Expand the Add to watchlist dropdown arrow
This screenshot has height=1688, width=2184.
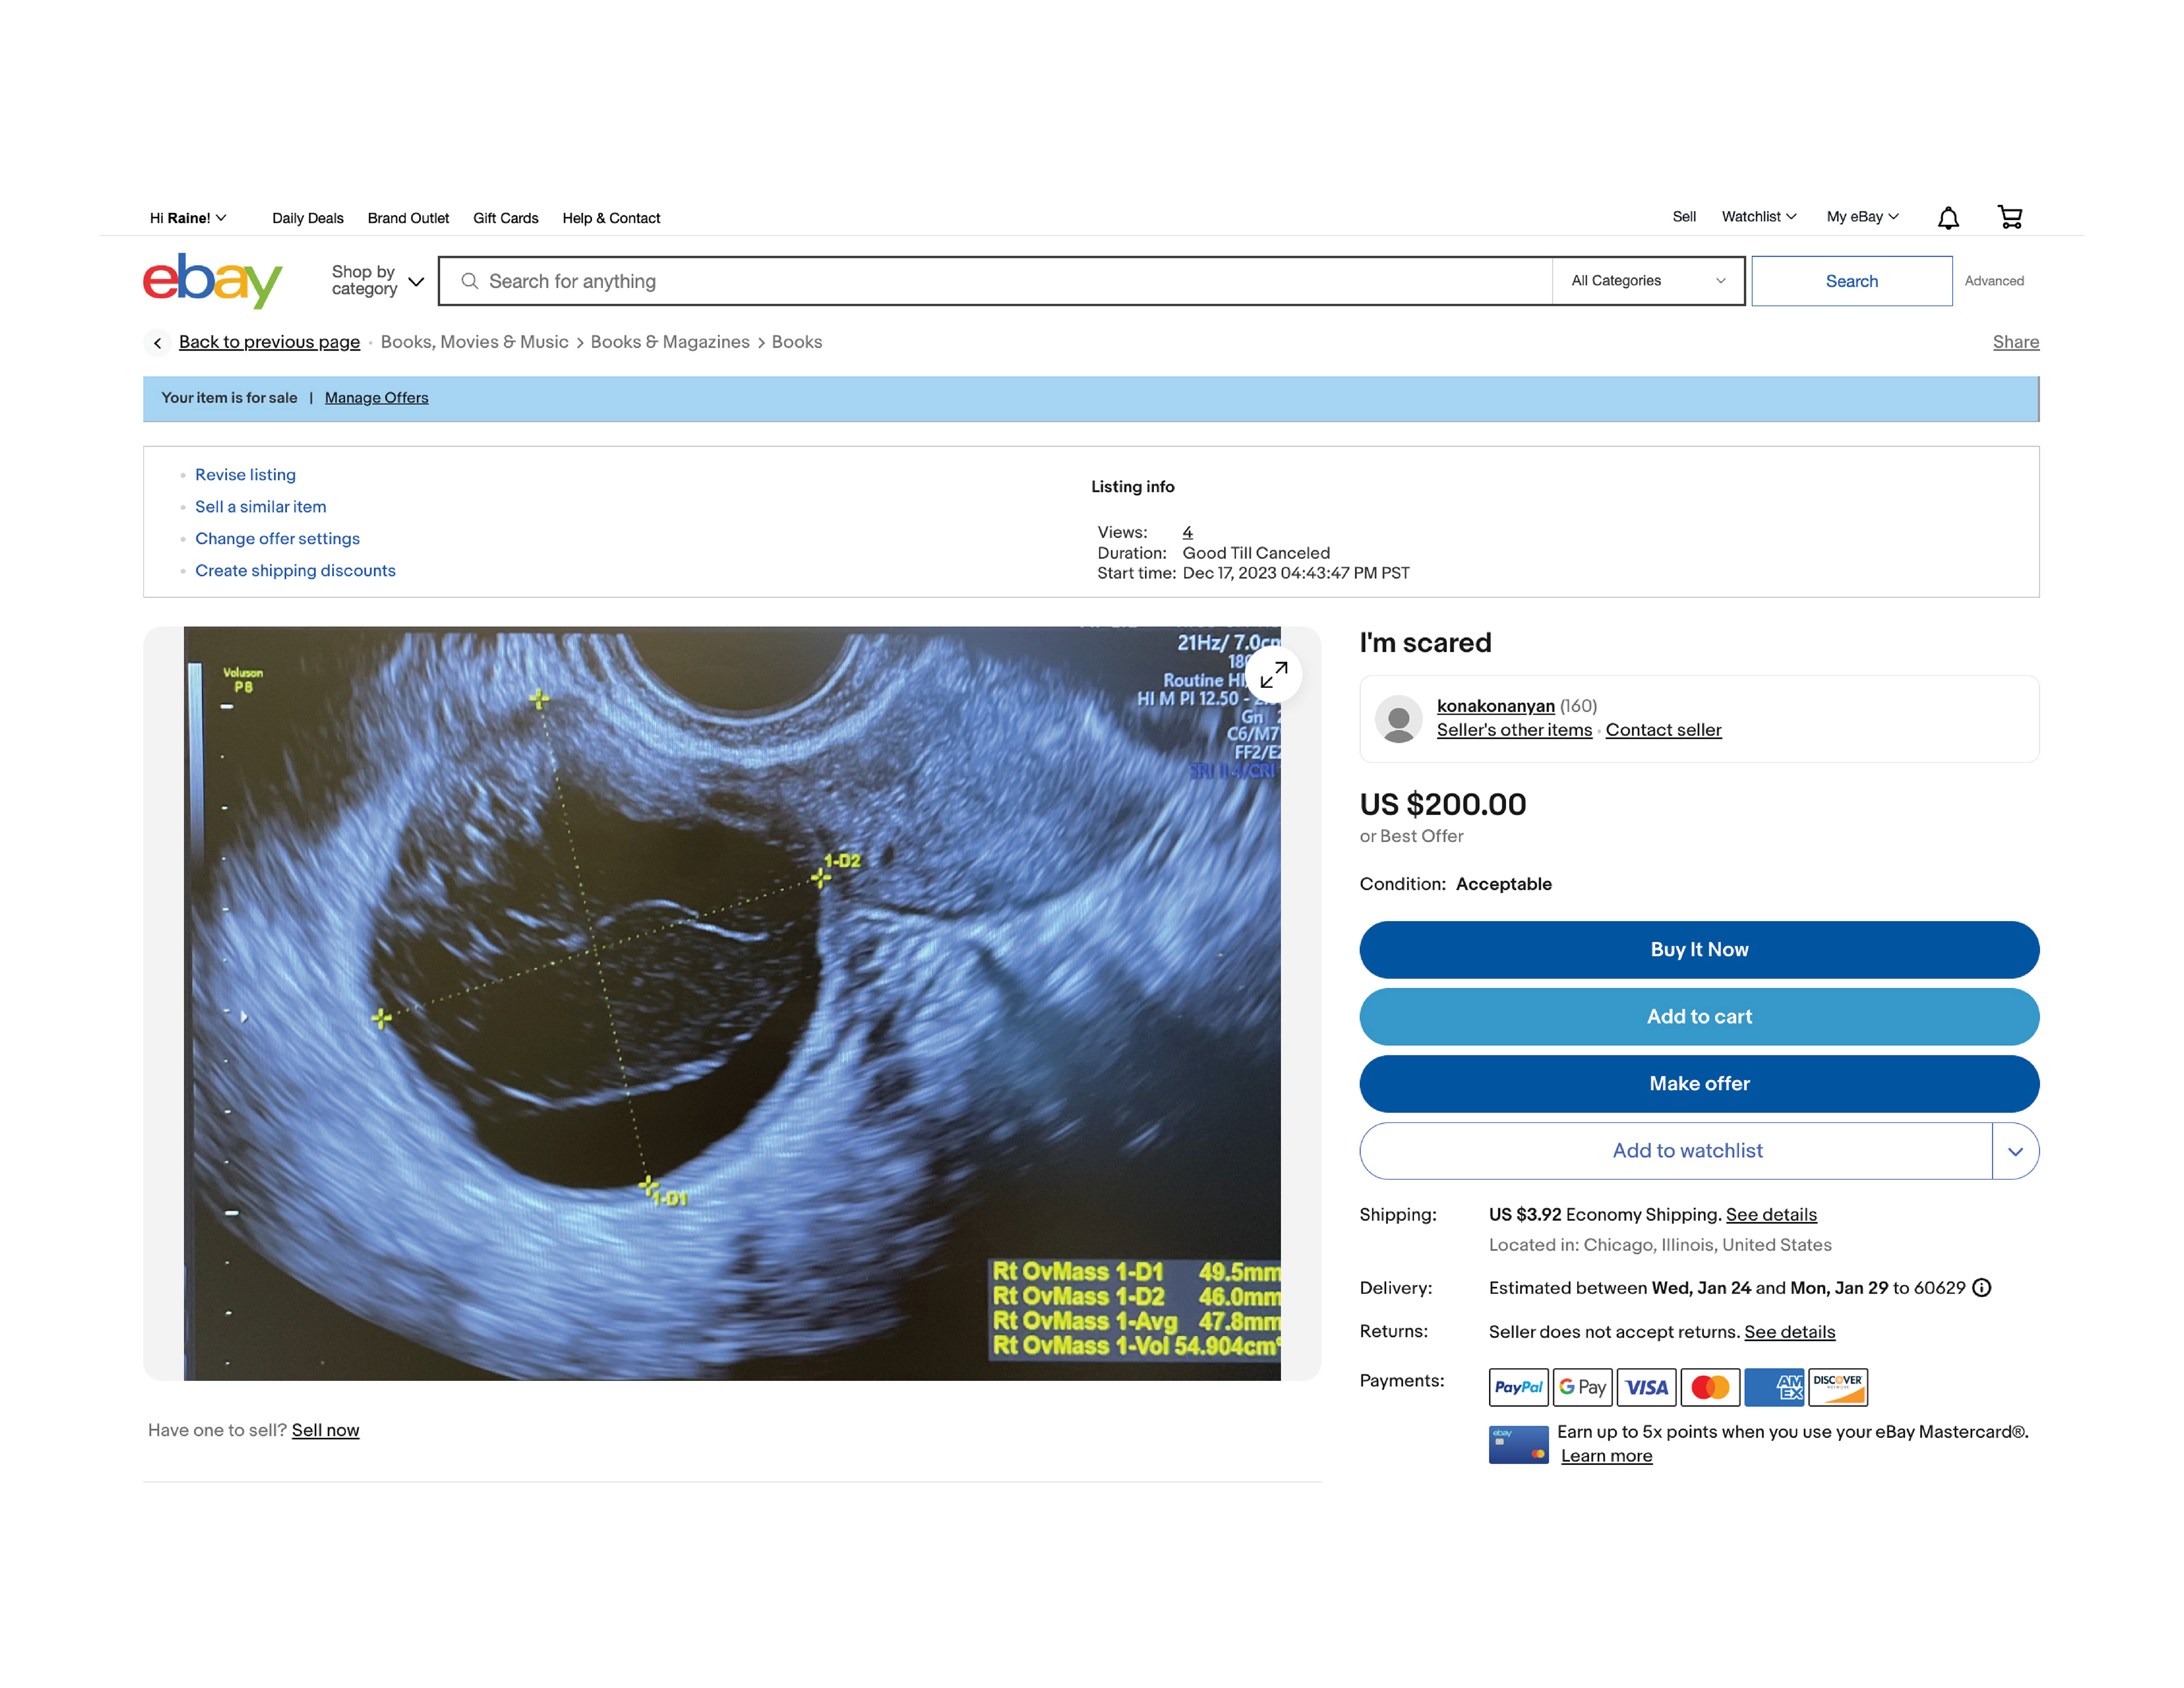coord(2014,1151)
